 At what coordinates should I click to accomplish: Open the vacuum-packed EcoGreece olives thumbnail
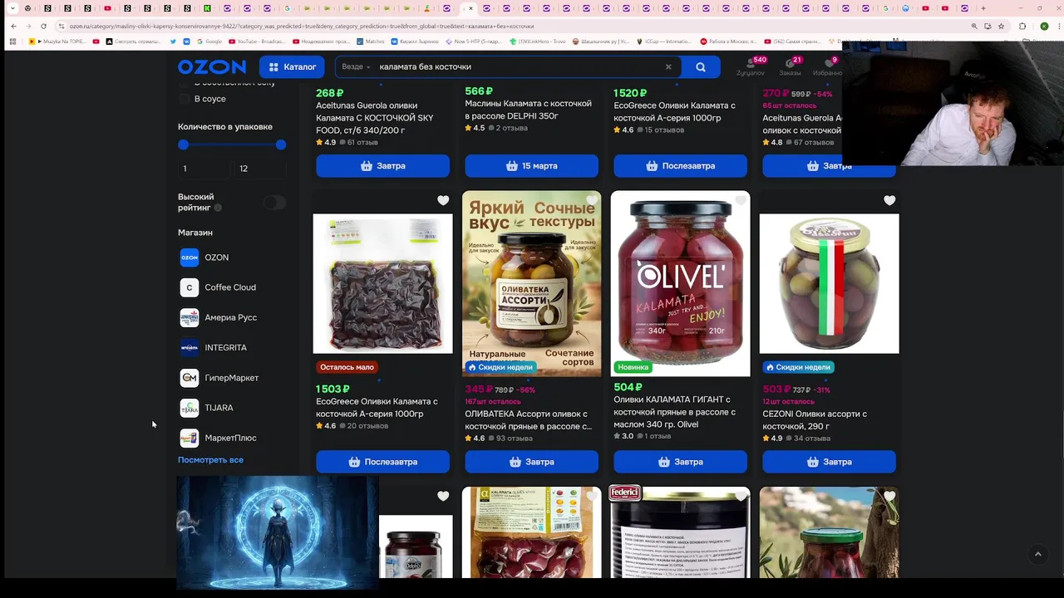[382, 283]
